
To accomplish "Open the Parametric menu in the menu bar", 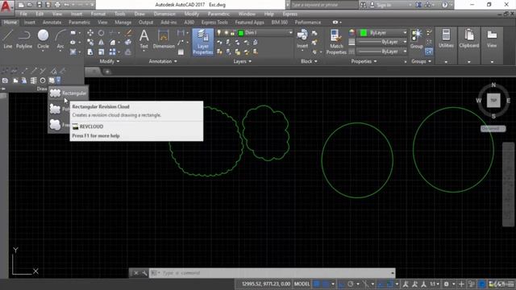I will point(218,14).
